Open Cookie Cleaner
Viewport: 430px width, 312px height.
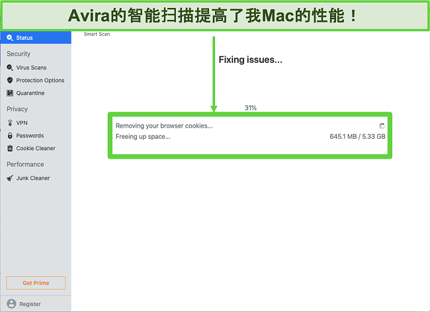click(x=36, y=148)
